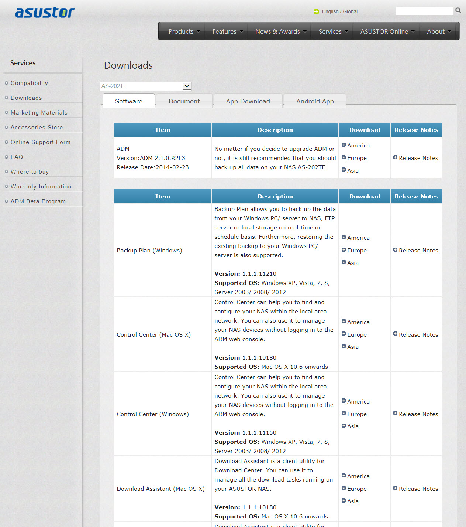The image size is (466, 527).
Task: Visit the Accessories Store link
Action: click(37, 127)
